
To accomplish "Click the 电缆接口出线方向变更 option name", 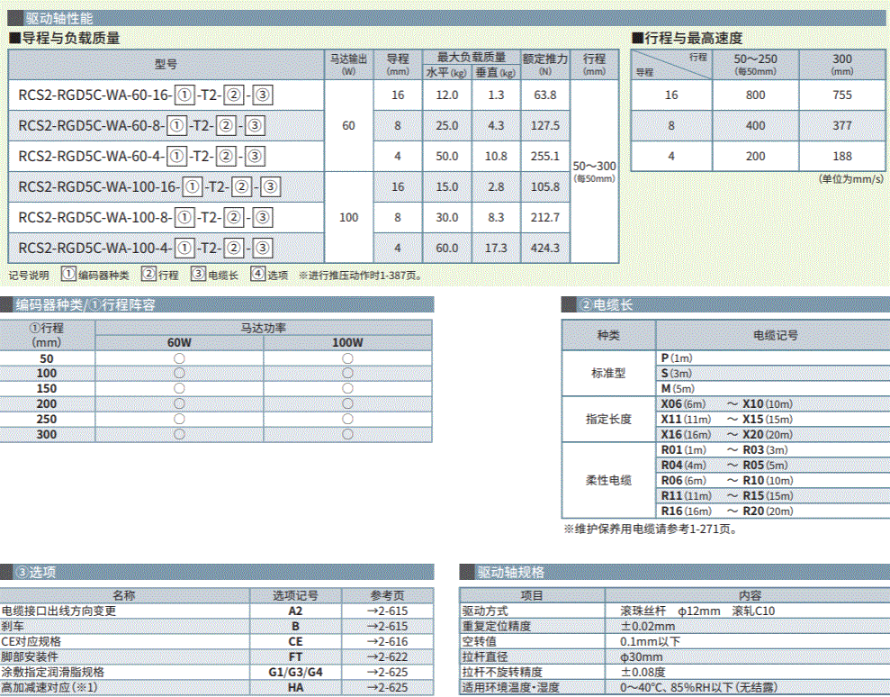I will pyautogui.click(x=58, y=611).
